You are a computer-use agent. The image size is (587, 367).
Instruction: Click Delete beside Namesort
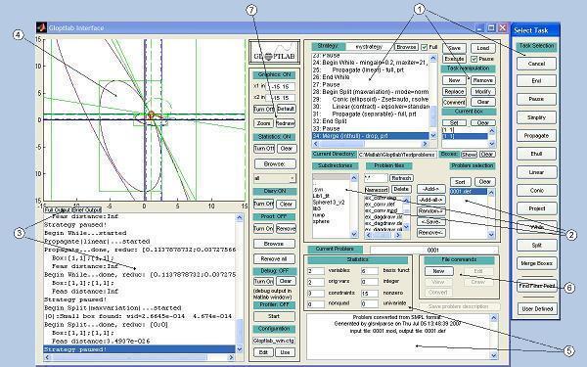401,189
